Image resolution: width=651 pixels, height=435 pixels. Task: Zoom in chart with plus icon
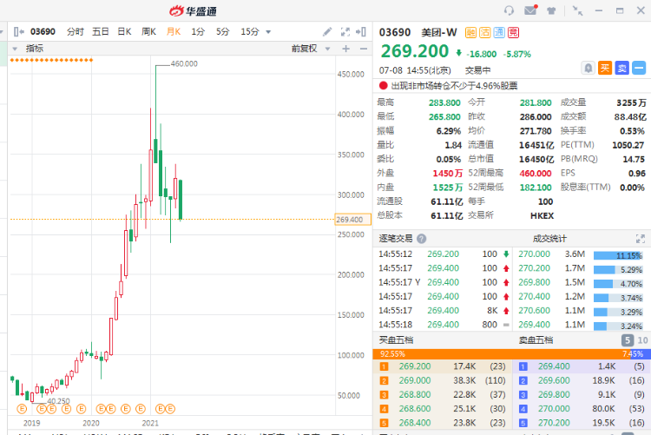tap(345, 49)
